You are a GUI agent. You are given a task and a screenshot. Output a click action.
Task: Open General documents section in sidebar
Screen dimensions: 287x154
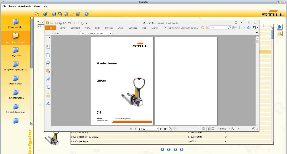pyautogui.click(x=15, y=108)
